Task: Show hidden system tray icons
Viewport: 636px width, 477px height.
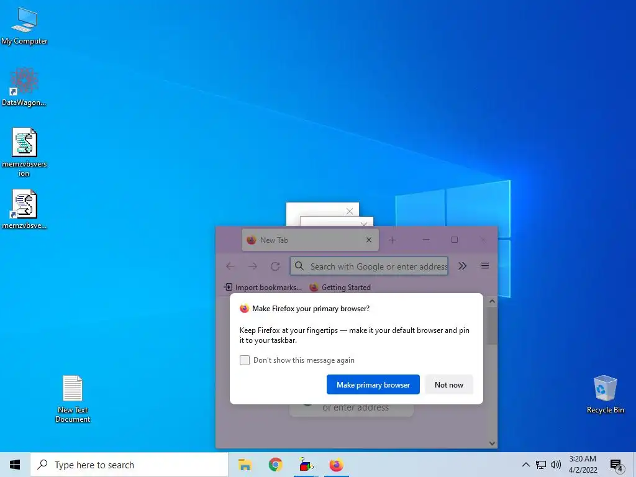Action: pos(525,465)
